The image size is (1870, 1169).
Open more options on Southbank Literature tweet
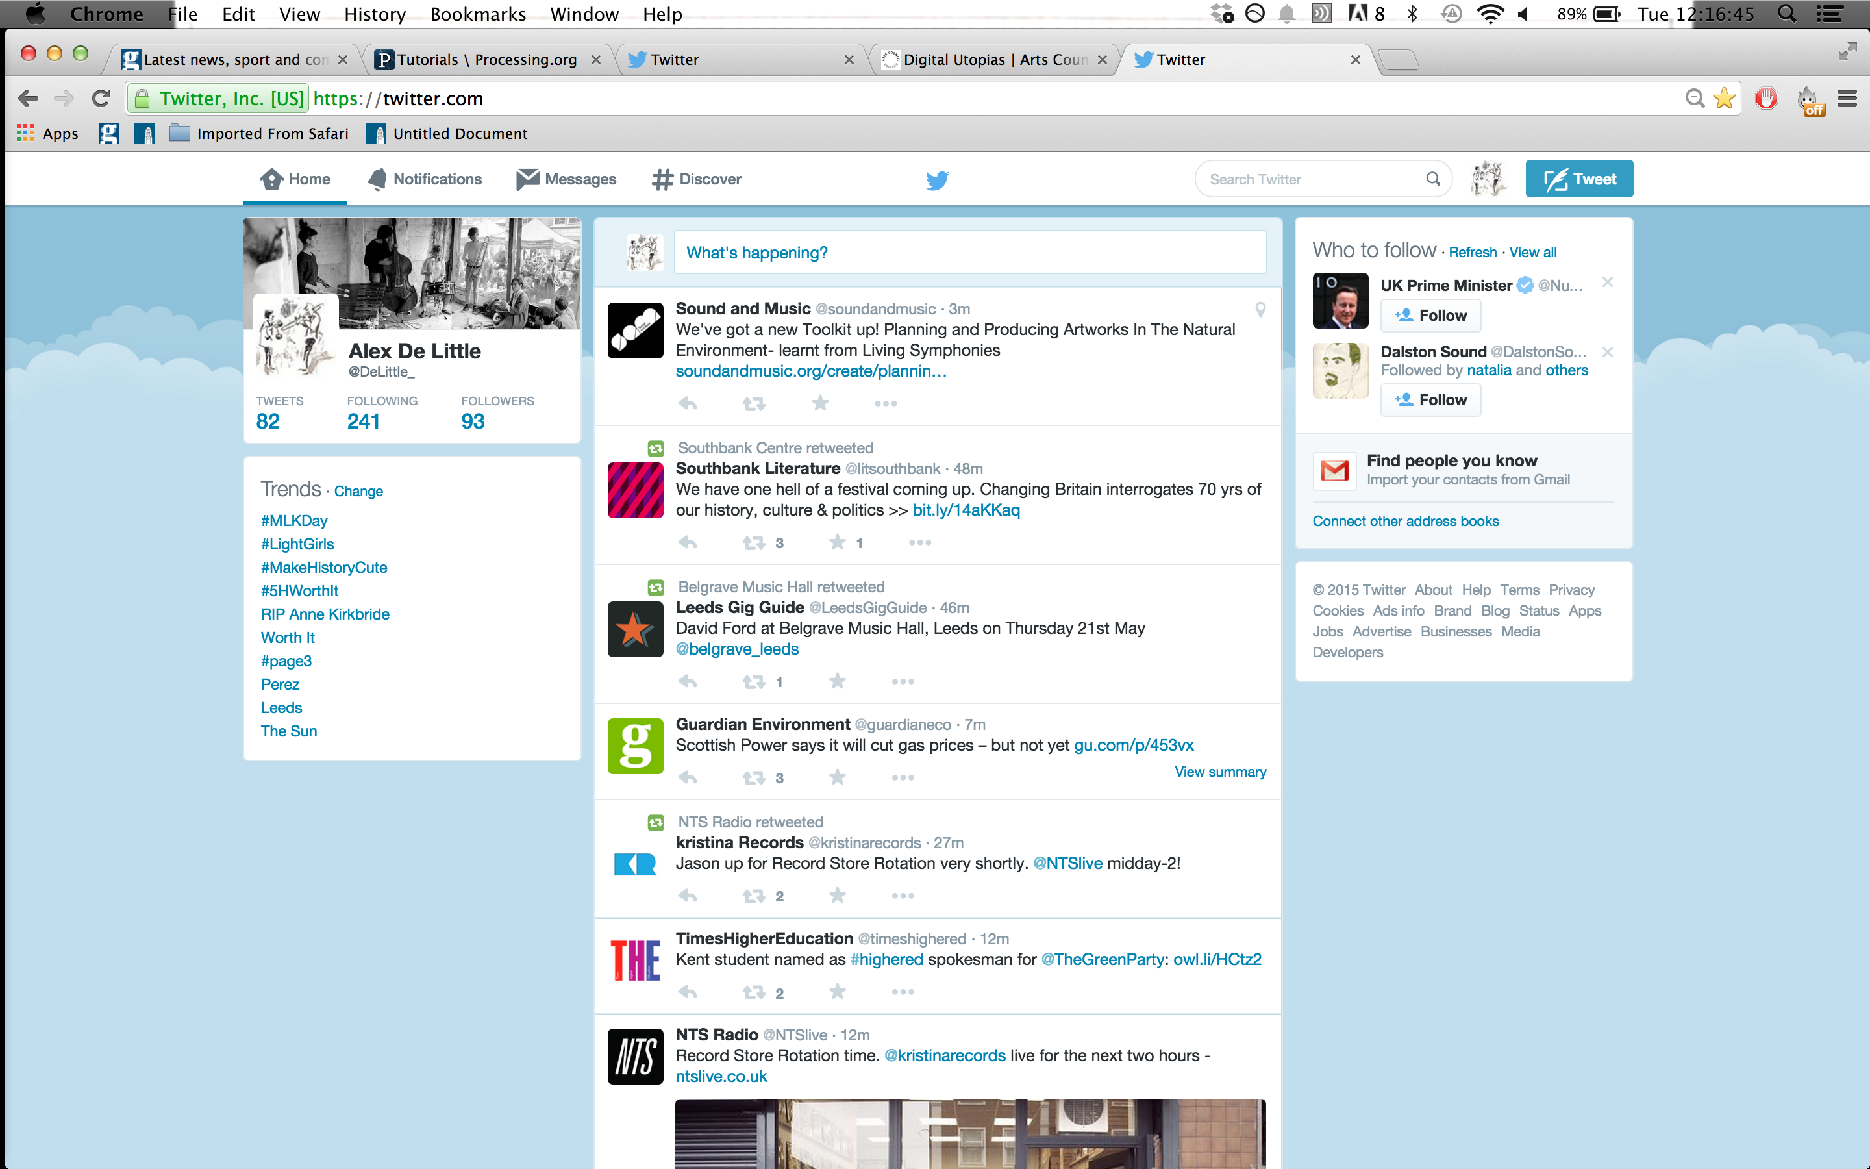[919, 542]
